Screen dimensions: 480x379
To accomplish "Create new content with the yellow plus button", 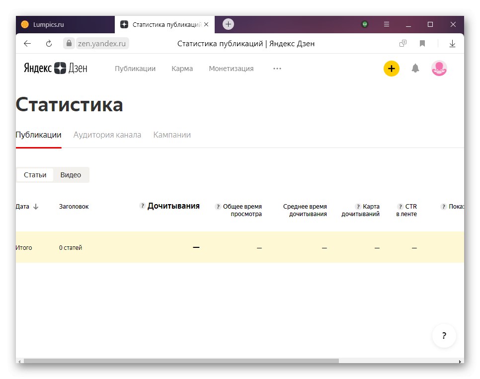I will pyautogui.click(x=391, y=69).
